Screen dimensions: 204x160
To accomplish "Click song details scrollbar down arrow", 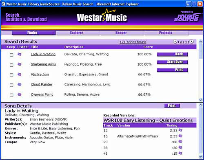I will (x=201, y=157).
